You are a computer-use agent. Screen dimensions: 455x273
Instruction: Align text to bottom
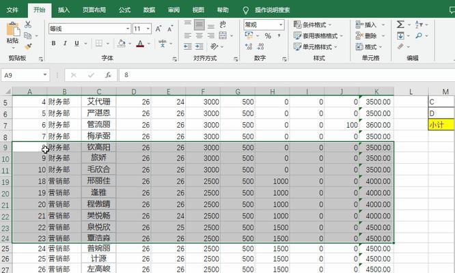point(211,26)
